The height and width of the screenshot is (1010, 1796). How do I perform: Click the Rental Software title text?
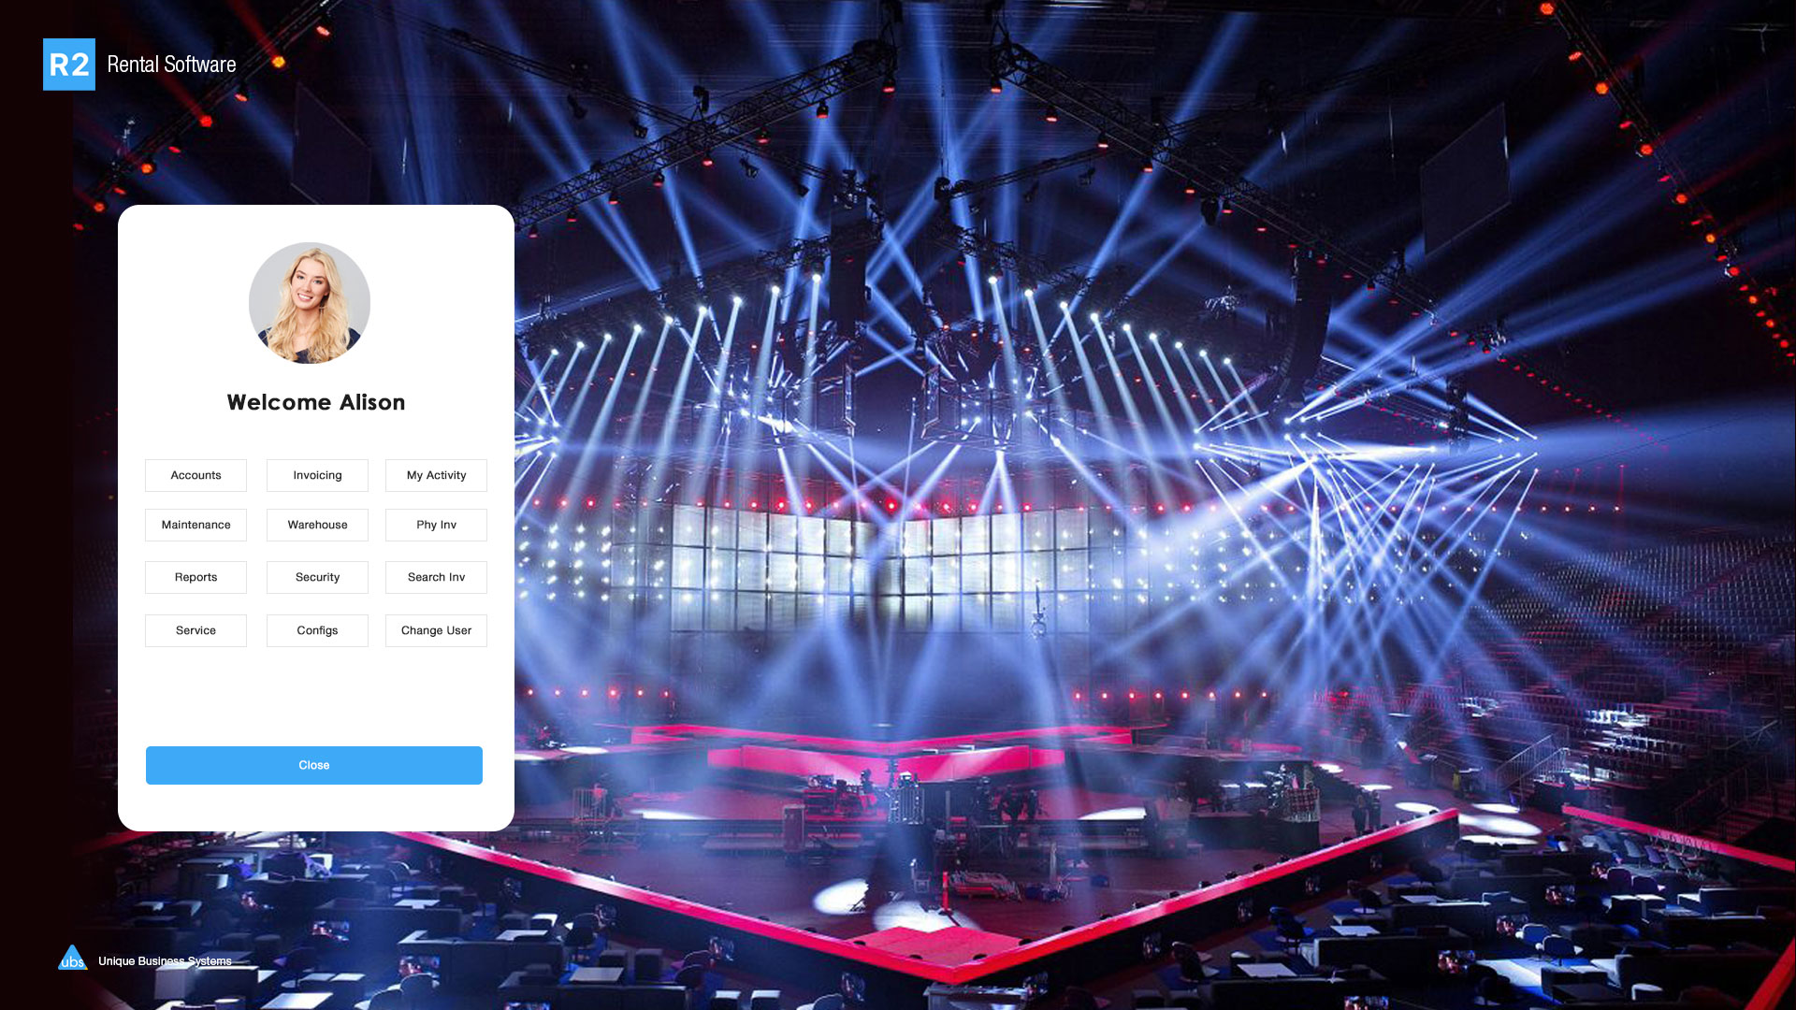point(171,65)
